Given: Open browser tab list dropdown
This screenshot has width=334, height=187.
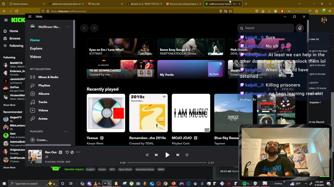Looking at the screenshot, I should tap(299, 4).
